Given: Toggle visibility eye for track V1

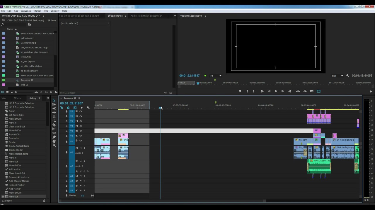Looking at the screenshot, I should [81, 141].
